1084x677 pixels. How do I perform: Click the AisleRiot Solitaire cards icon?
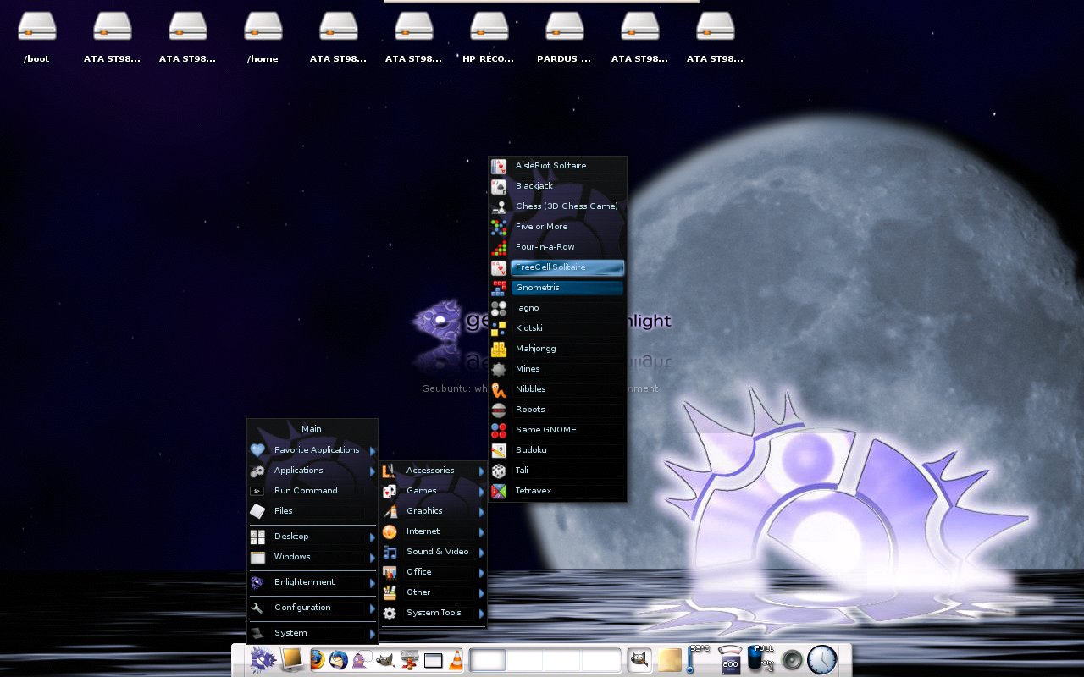click(499, 166)
